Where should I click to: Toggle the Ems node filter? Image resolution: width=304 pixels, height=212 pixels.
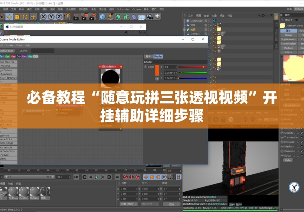click(24, 56)
